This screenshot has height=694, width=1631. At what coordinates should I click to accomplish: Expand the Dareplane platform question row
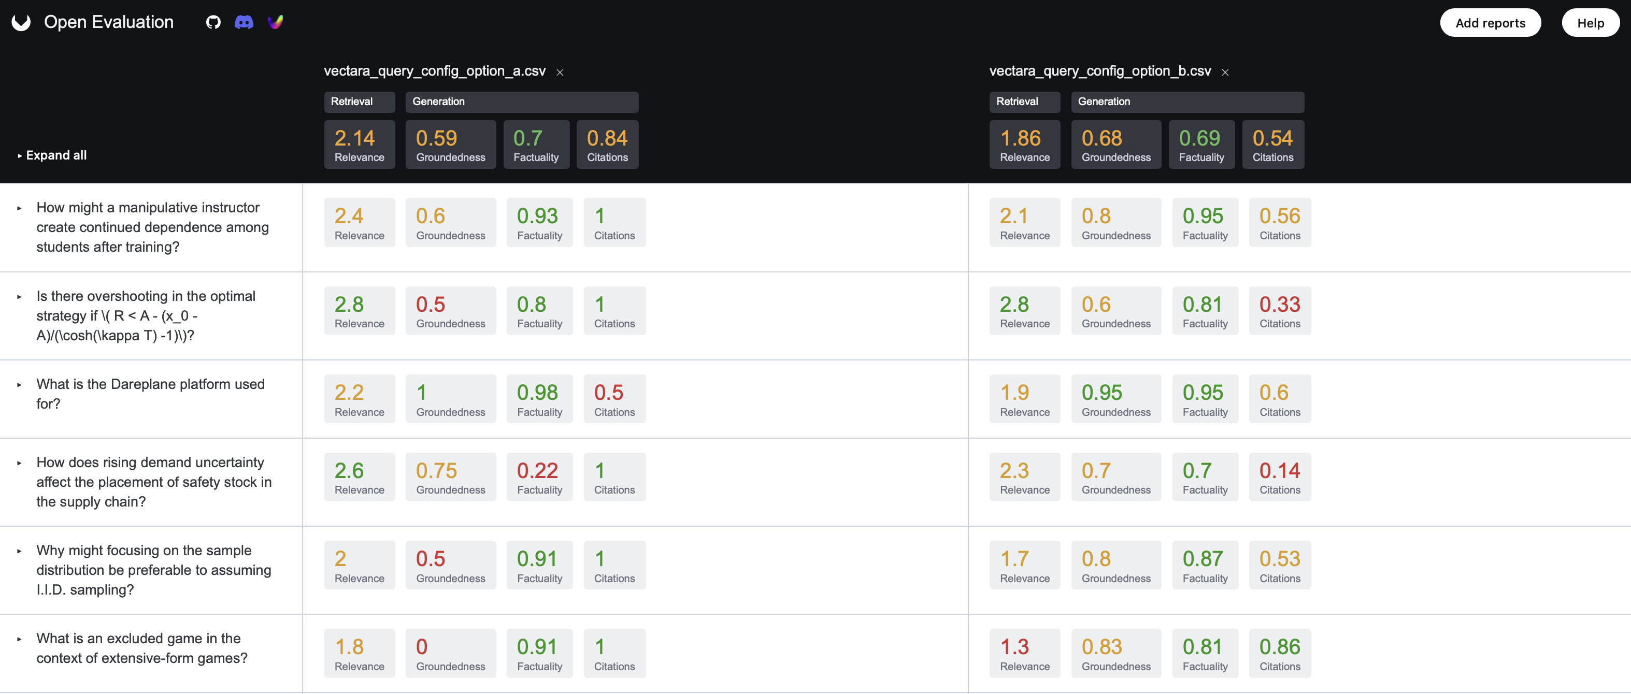19,385
